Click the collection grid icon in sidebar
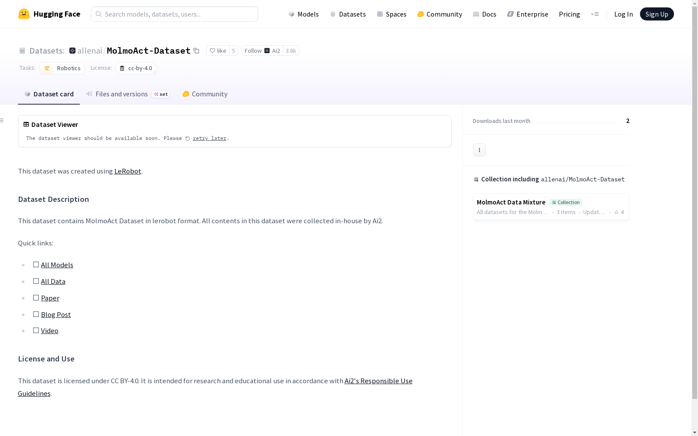 pos(476,179)
